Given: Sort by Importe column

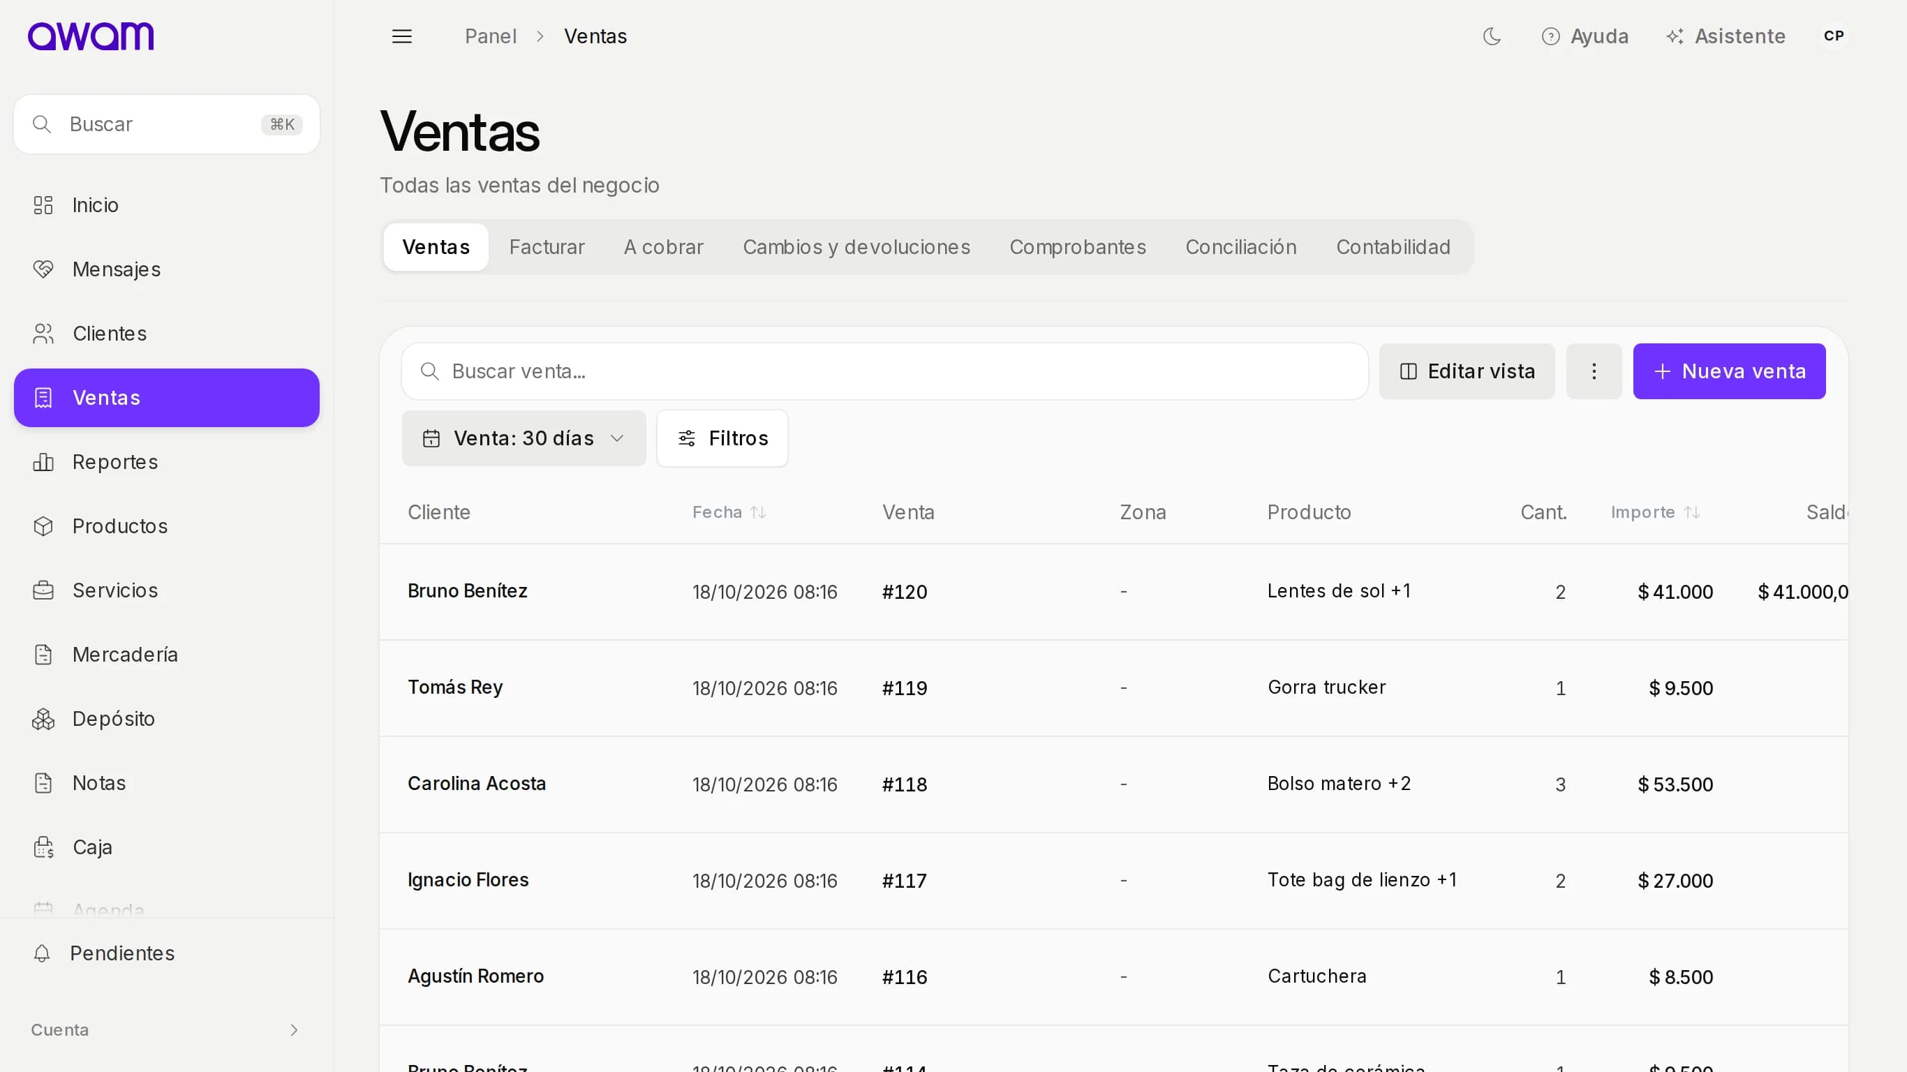Looking at the screenshot, I should (1655, 512).
